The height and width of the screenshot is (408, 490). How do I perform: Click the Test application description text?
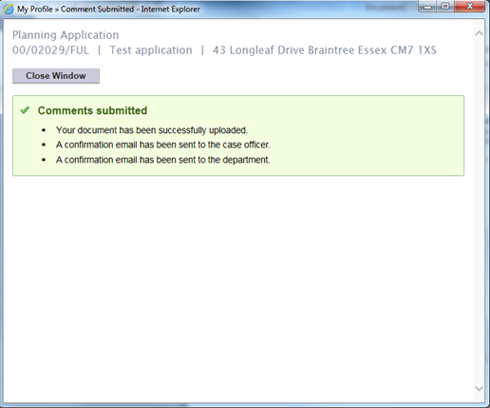(151, 50)
